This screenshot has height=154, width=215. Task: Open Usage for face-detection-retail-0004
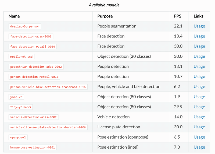coord(199,46)
